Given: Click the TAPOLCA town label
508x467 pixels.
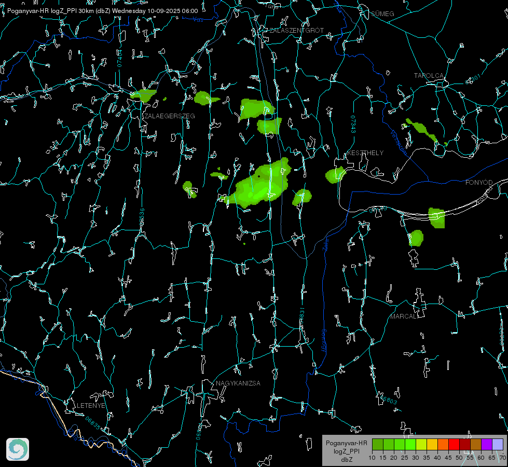Looking at the screenshot, I should point(429,75).
